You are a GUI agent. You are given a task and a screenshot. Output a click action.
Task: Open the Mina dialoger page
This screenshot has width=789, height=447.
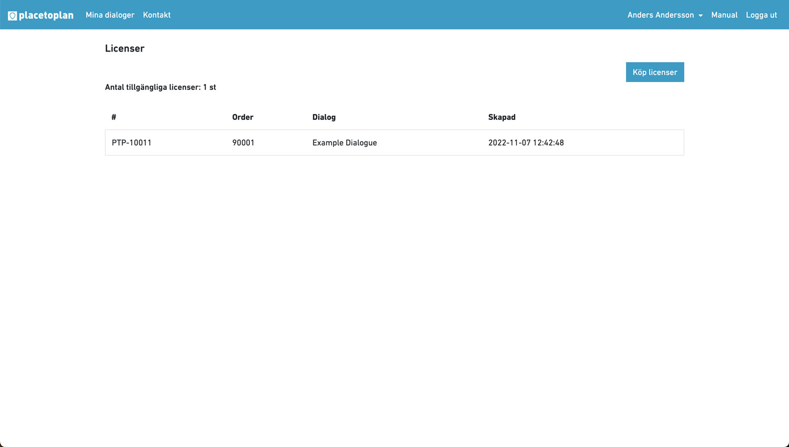pos(110,15)
